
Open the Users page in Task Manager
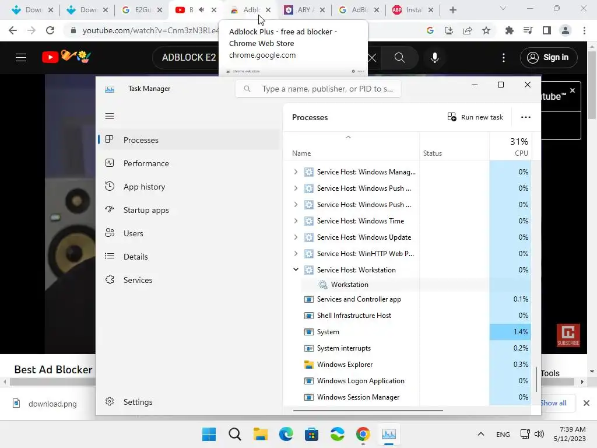pos(188,233)
